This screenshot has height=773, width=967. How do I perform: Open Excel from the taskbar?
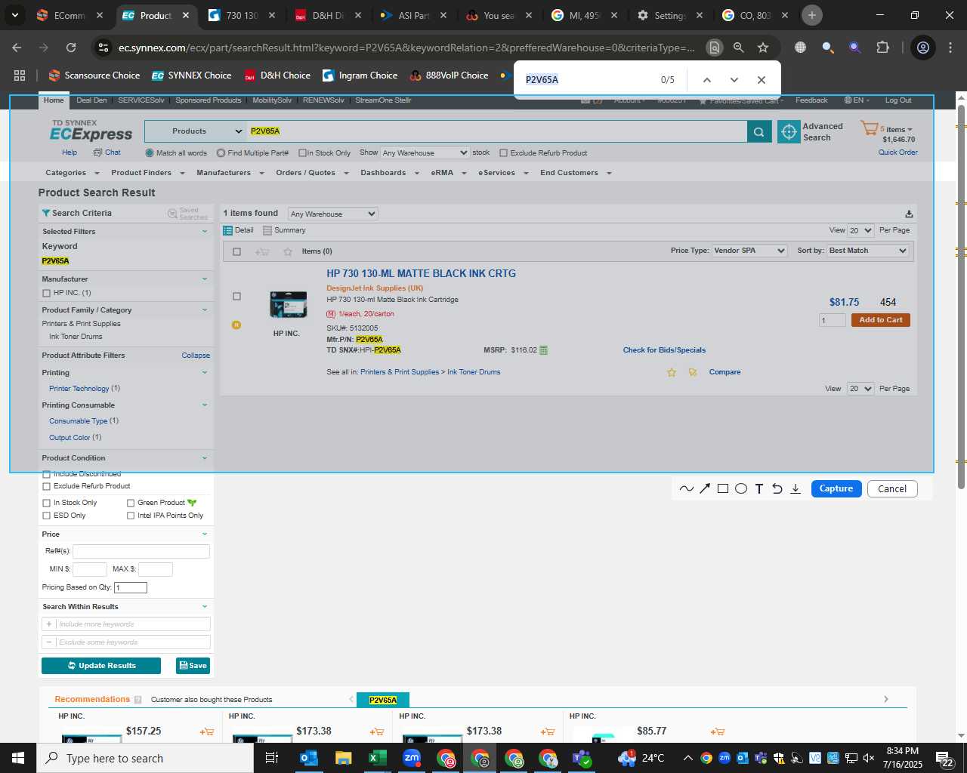click(x=377, y=758)
